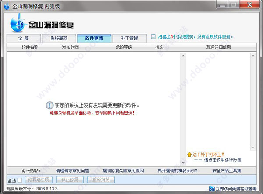Viewport: 263px width, 194px height.
Task: Open 漏洞修复失败常见原因 forum link
Action: pyautogui.click(x=123, y=171)
